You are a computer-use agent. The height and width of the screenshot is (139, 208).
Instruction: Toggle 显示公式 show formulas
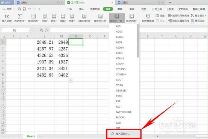(197, 21)
